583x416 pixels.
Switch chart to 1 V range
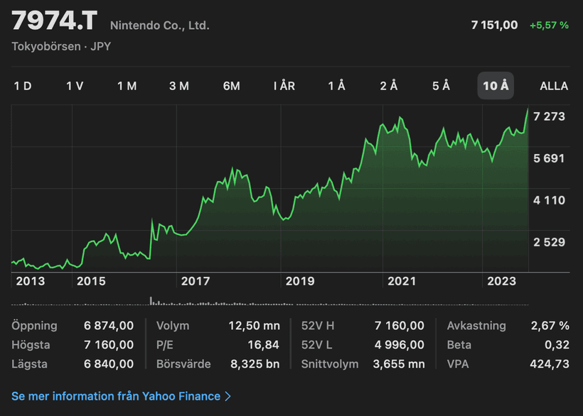(75, 86)
